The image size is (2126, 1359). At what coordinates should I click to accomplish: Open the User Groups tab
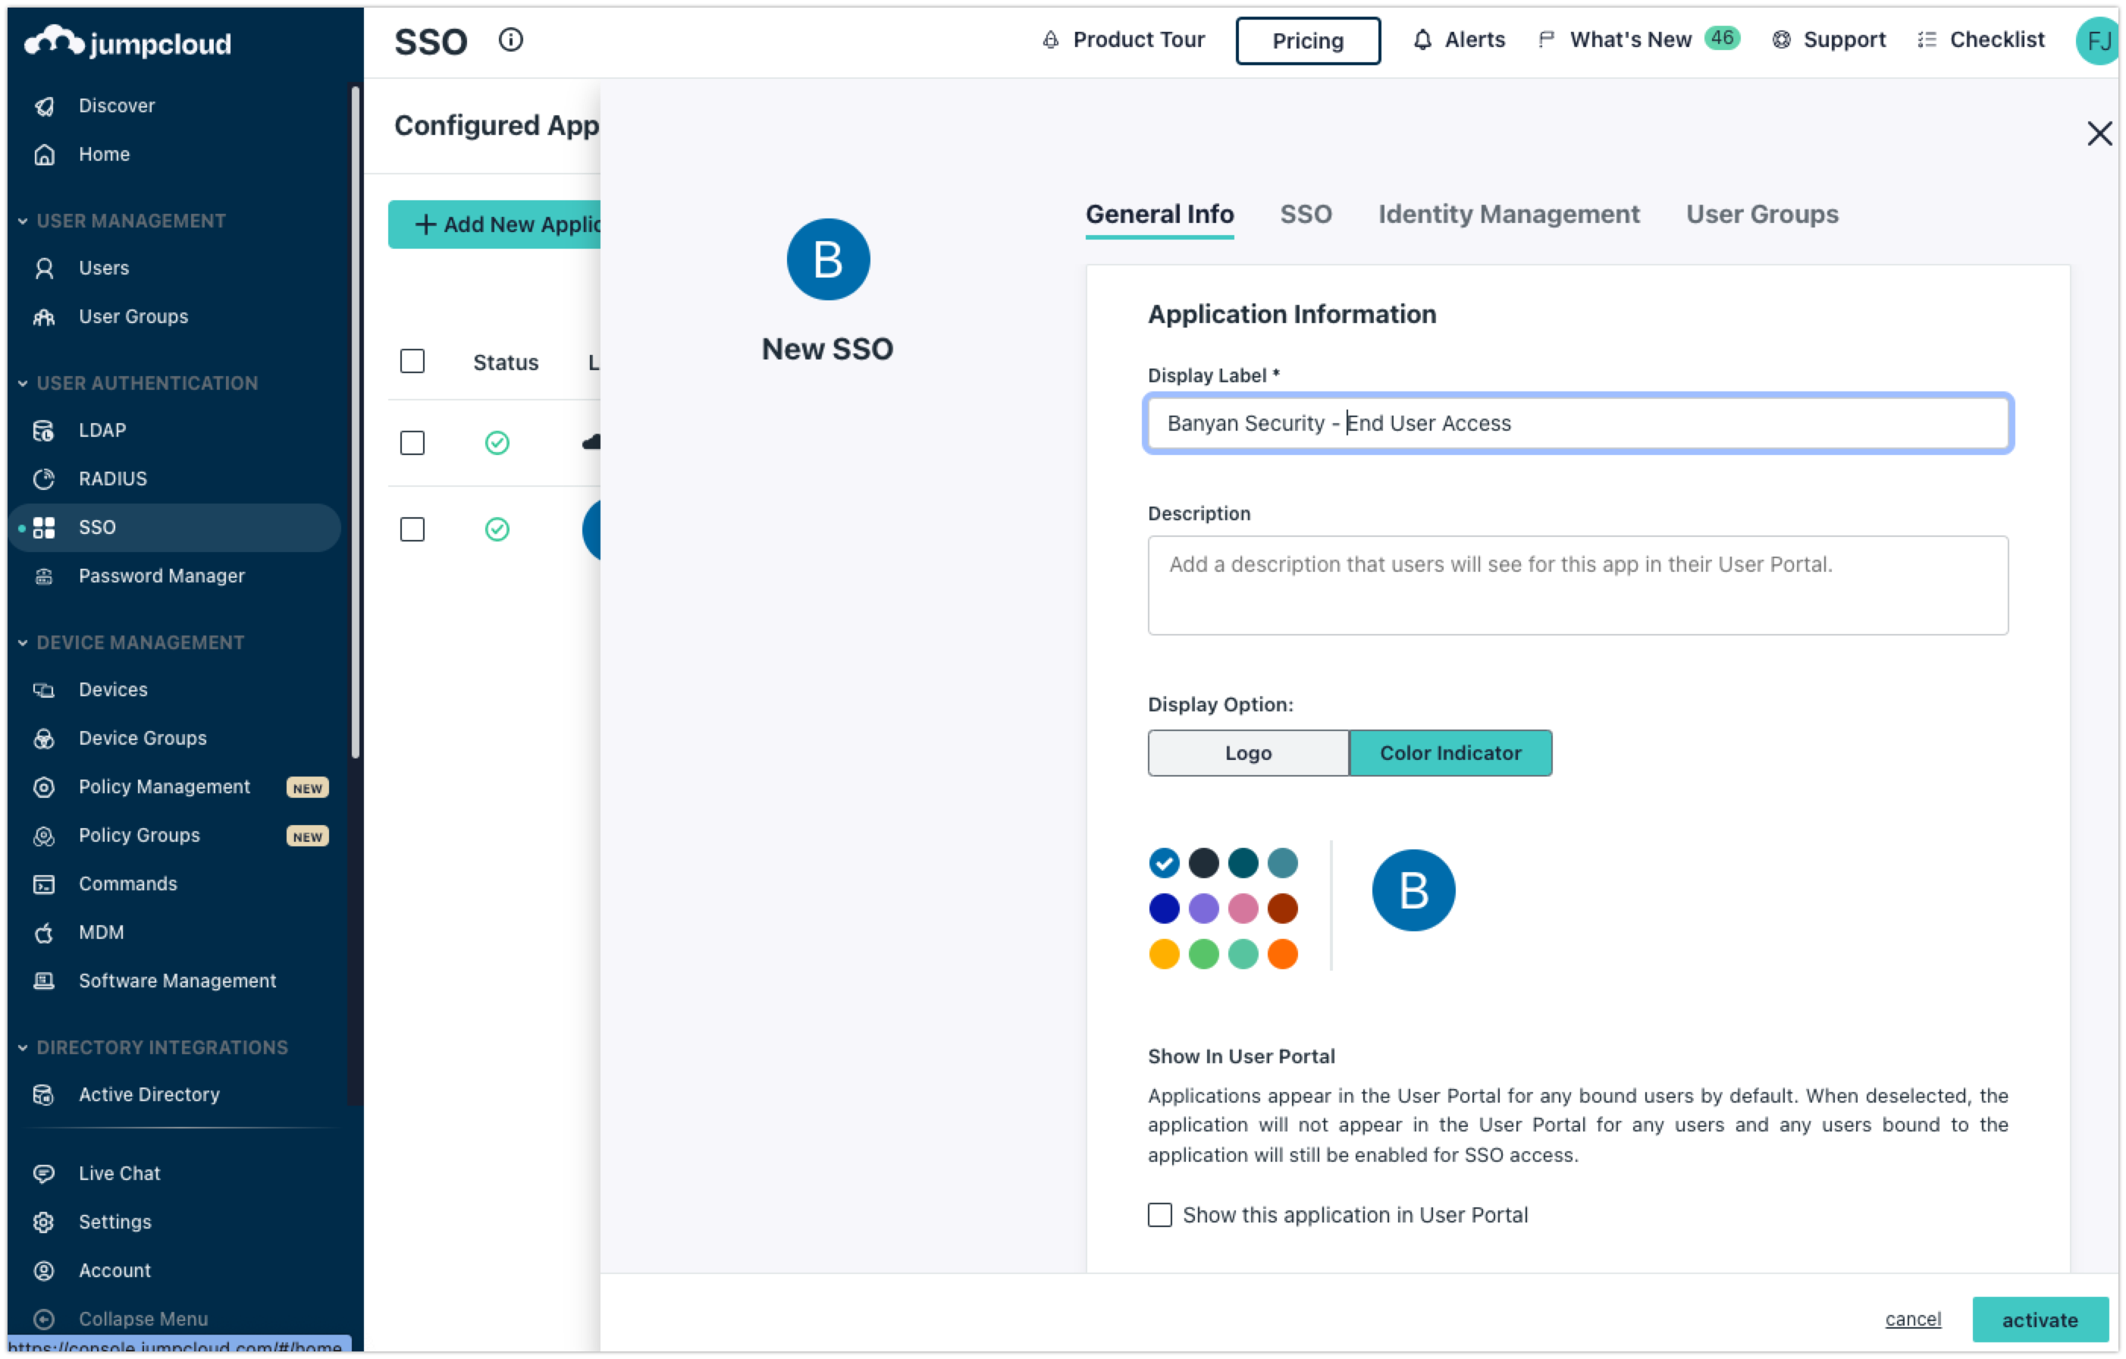[1761, 214]
